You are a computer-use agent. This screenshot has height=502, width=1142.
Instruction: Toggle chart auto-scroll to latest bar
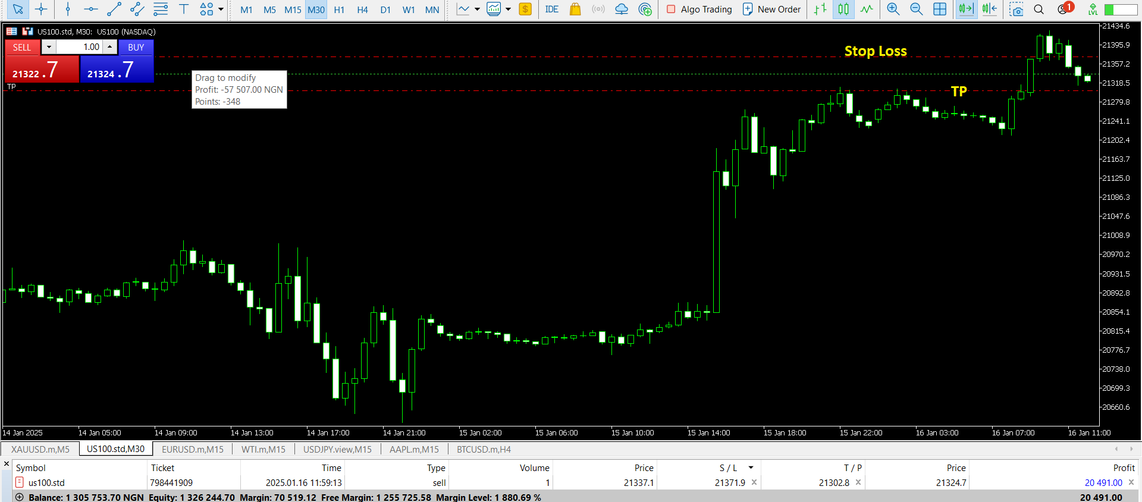click(965, 9)
